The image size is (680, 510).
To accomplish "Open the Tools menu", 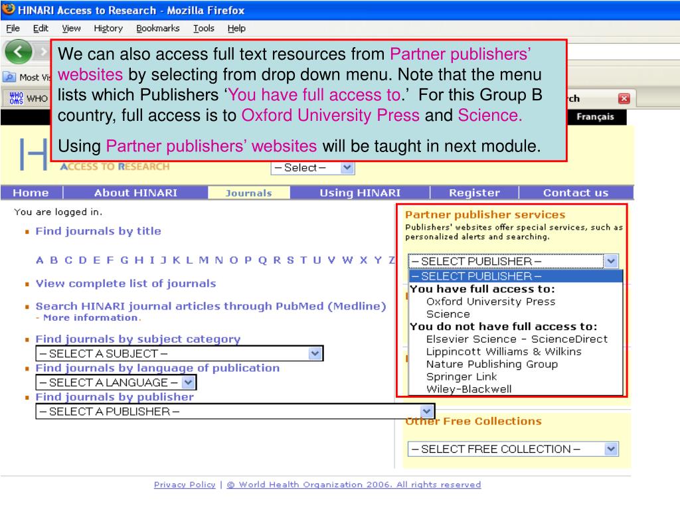I will click(203, 28).
